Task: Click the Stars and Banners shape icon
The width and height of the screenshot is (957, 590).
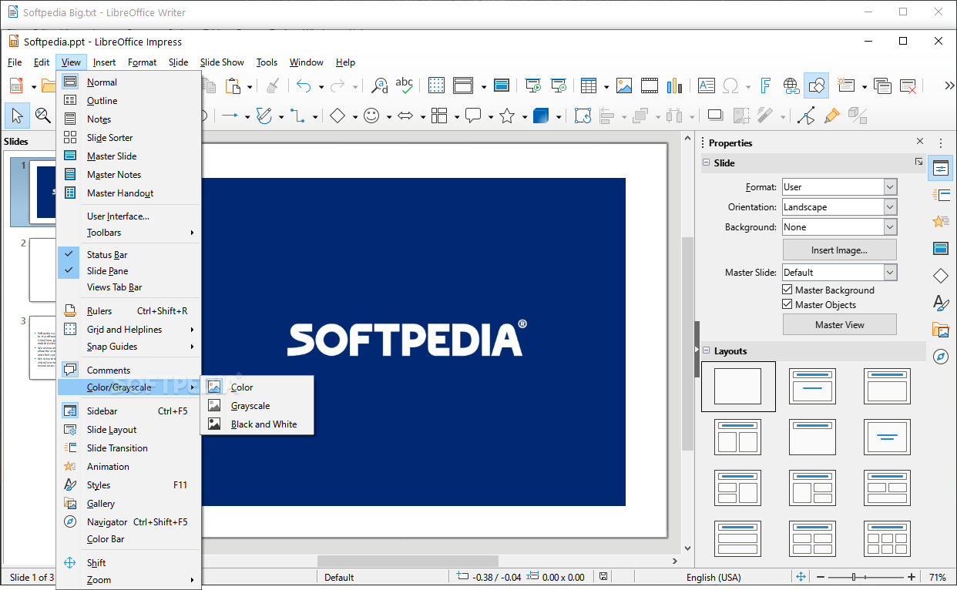Action: [507, 116]
